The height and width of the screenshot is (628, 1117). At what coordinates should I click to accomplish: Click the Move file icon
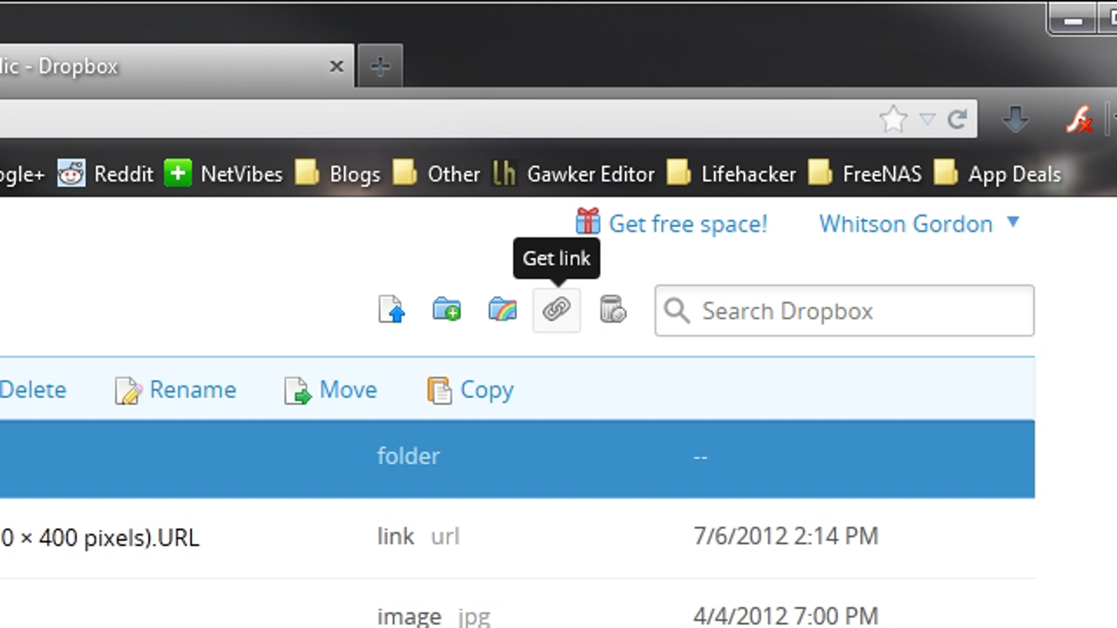(x=297, y=391)
